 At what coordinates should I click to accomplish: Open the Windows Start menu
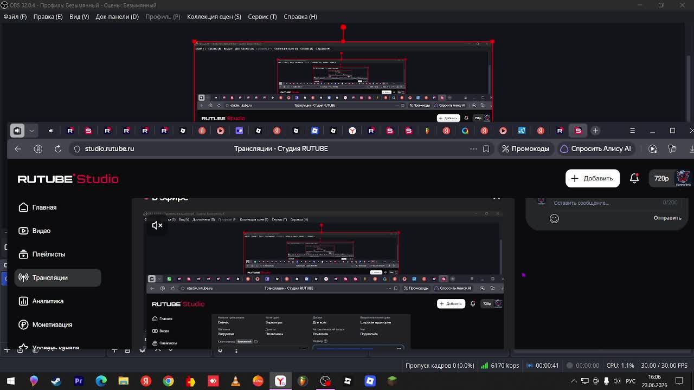(x=11, y=381)
